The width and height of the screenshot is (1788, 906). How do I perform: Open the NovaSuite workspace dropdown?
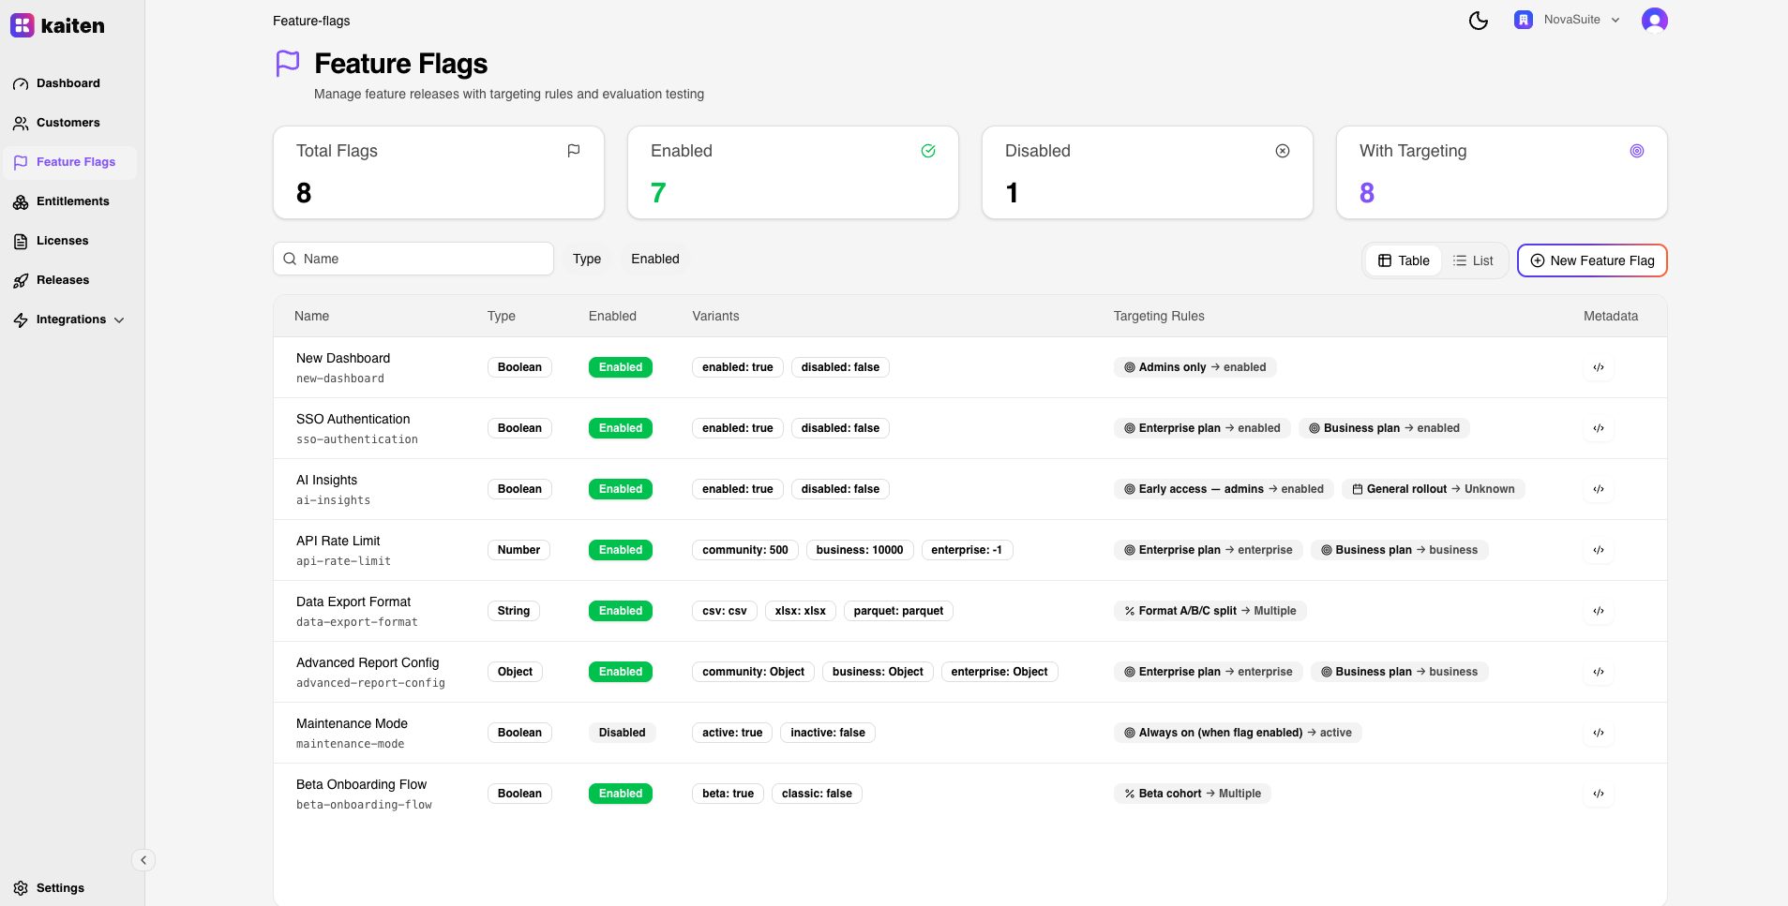pos(1568,20)
